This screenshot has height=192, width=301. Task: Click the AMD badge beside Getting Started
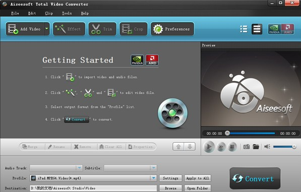point(152,60)
